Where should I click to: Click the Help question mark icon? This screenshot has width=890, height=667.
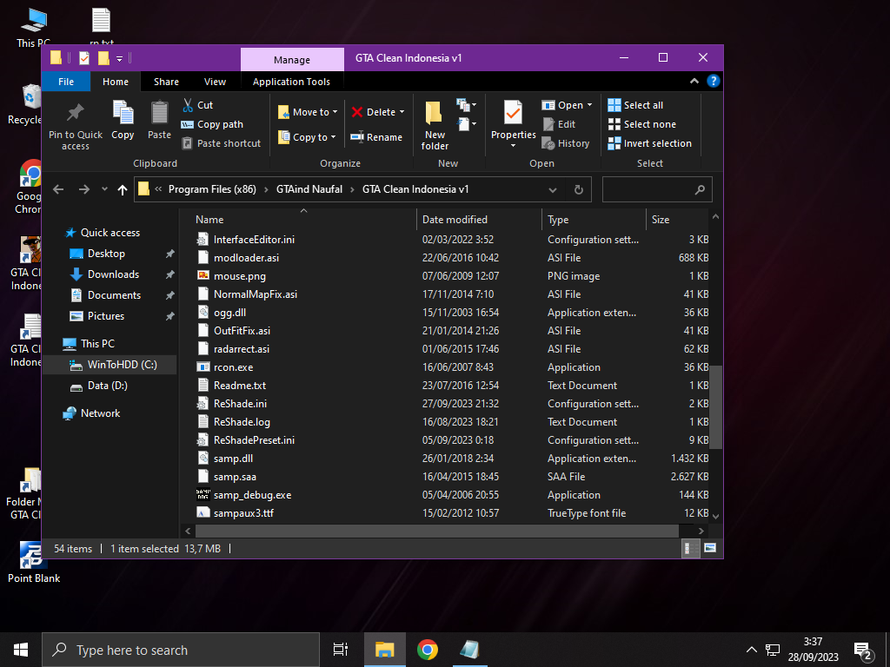(x=713, y=81)
